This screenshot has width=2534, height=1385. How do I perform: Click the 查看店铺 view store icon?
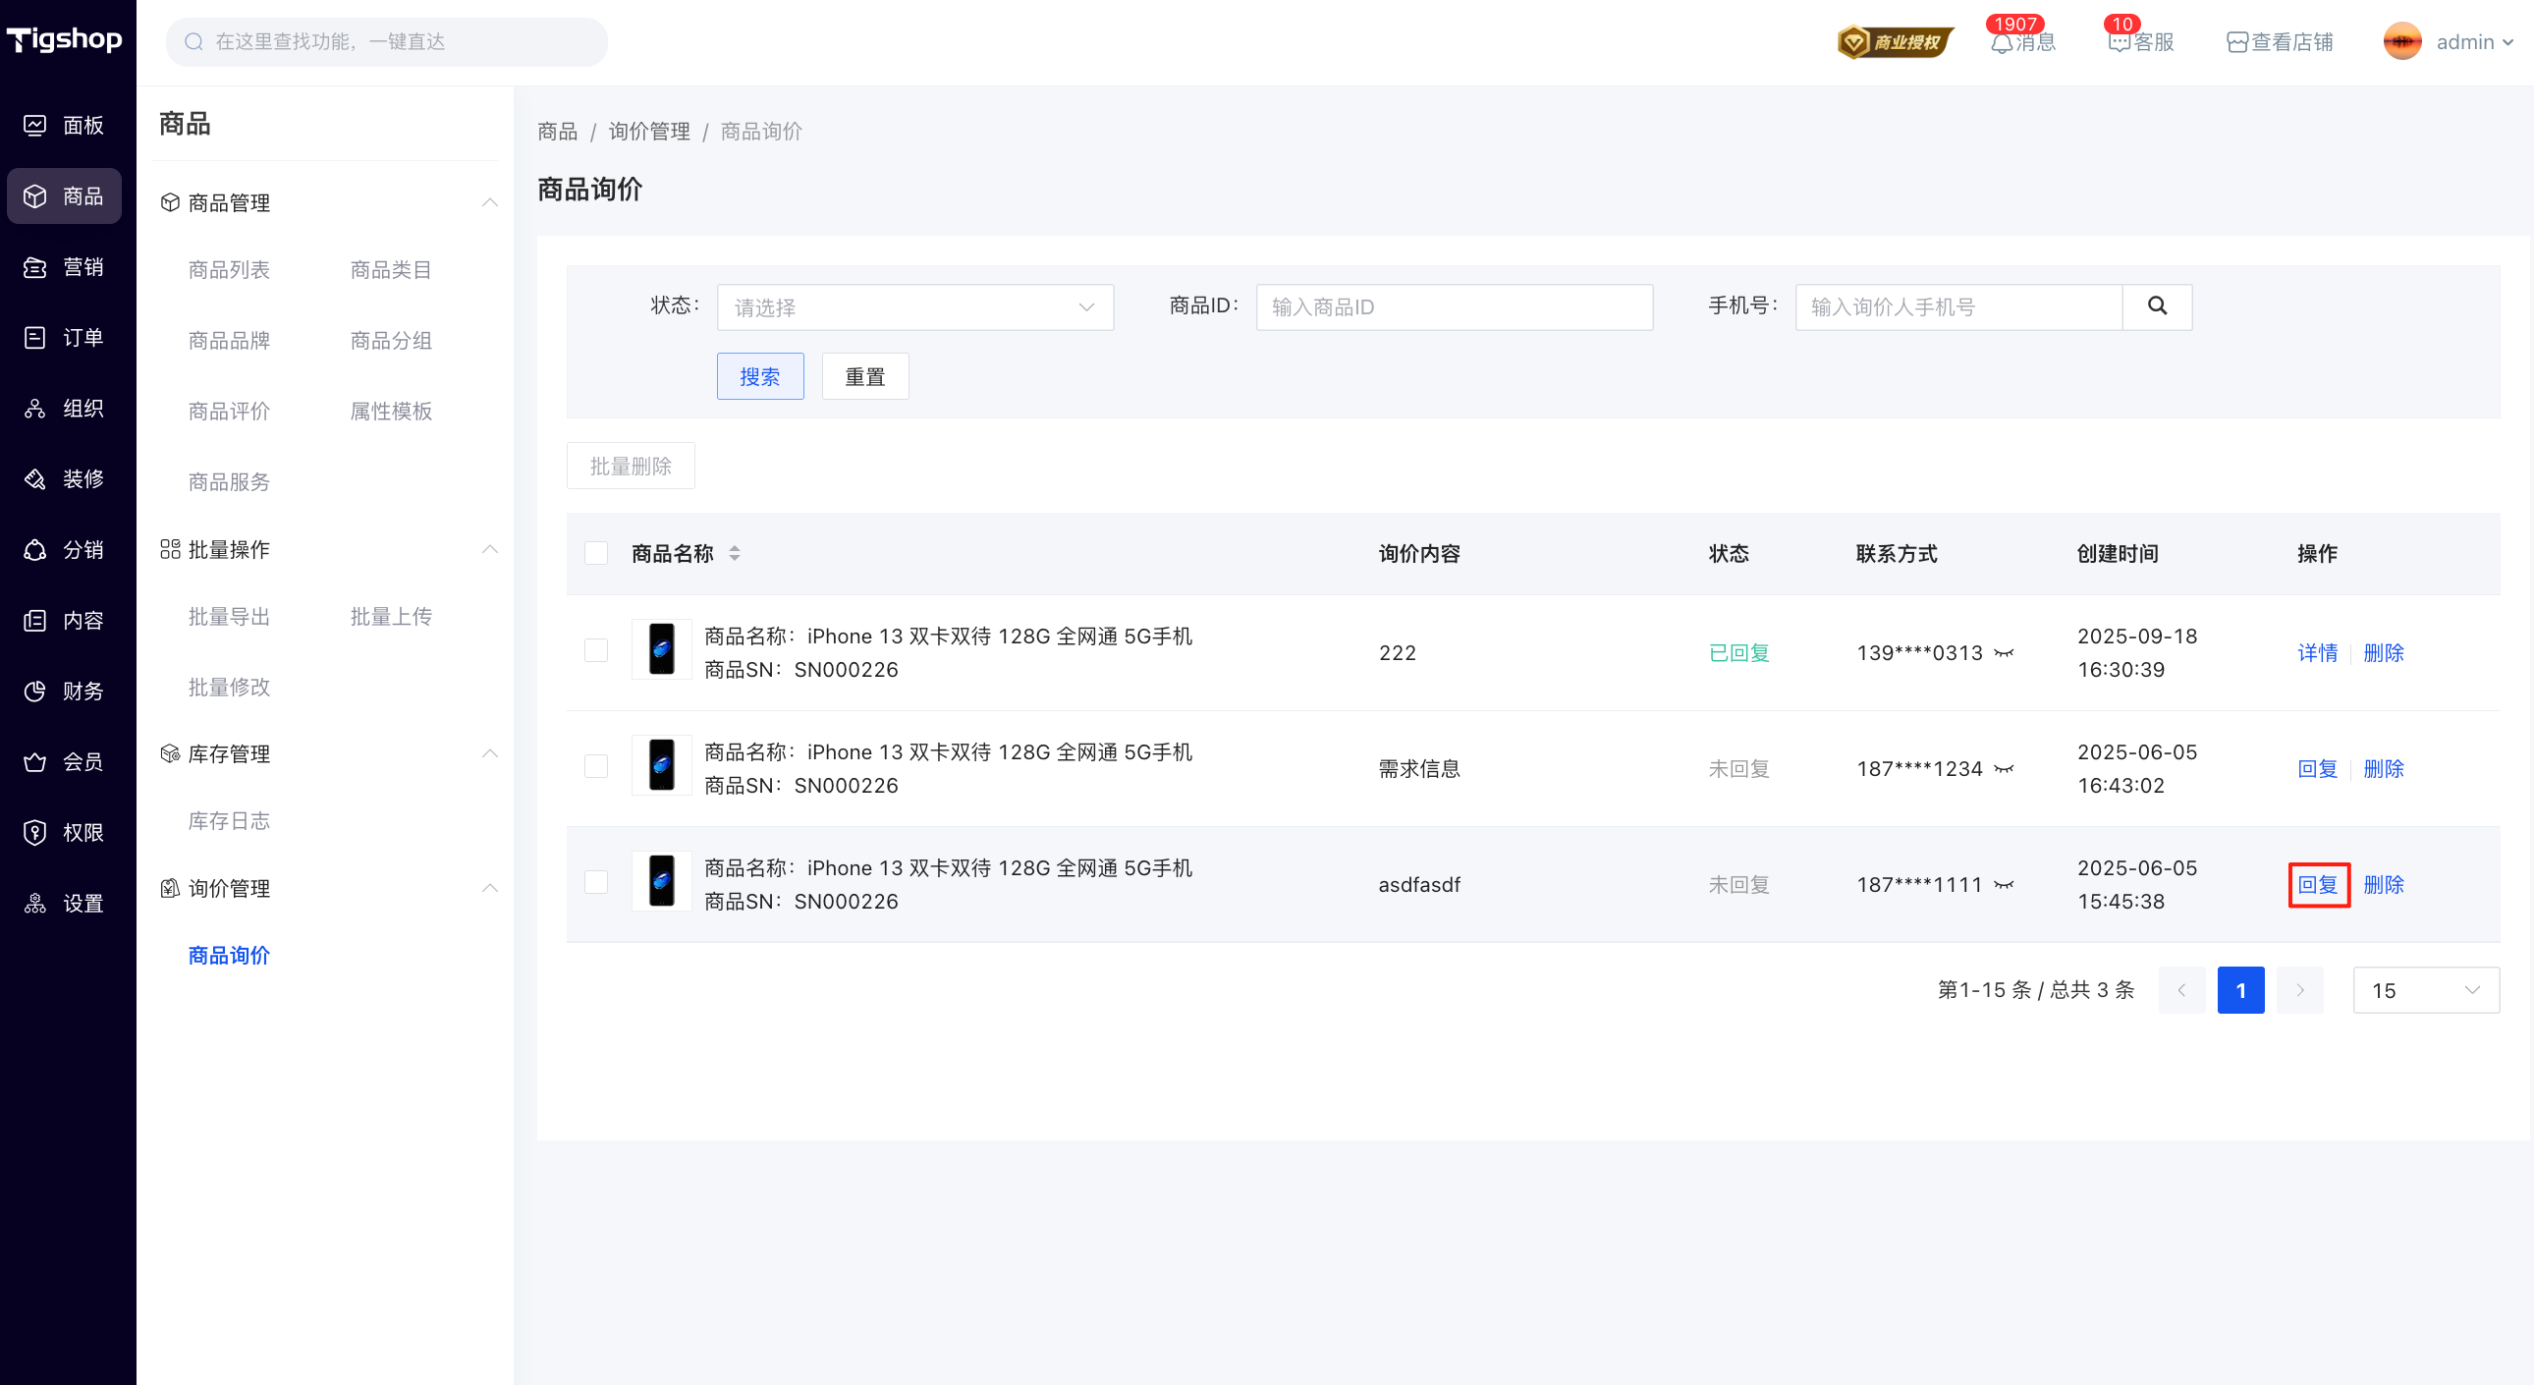(2237, 43)
